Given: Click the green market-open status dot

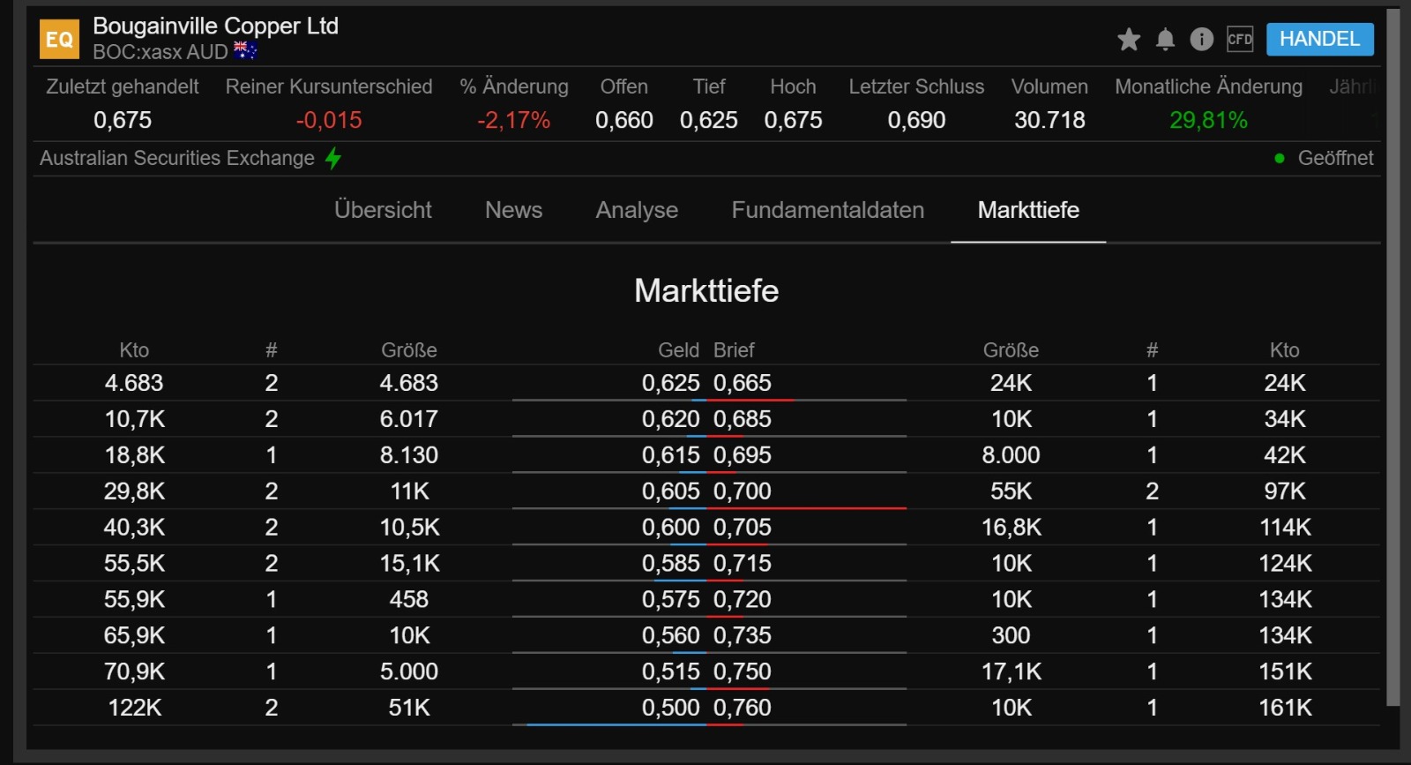Looking at the screenshot, I should coord(1279,158).
